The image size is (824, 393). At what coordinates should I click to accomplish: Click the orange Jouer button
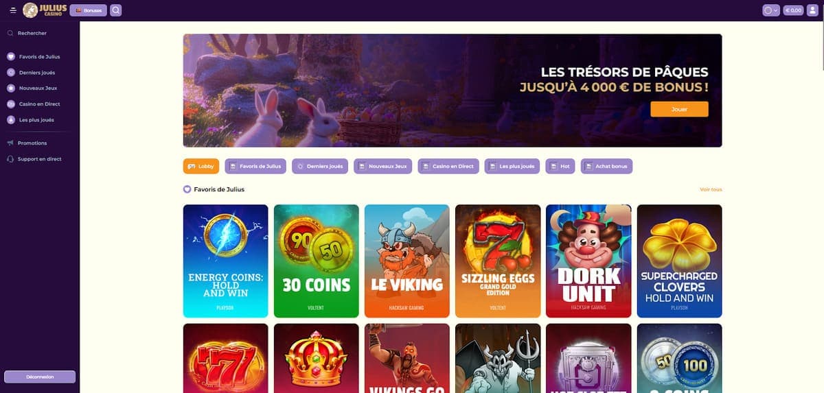coord(679,109)
